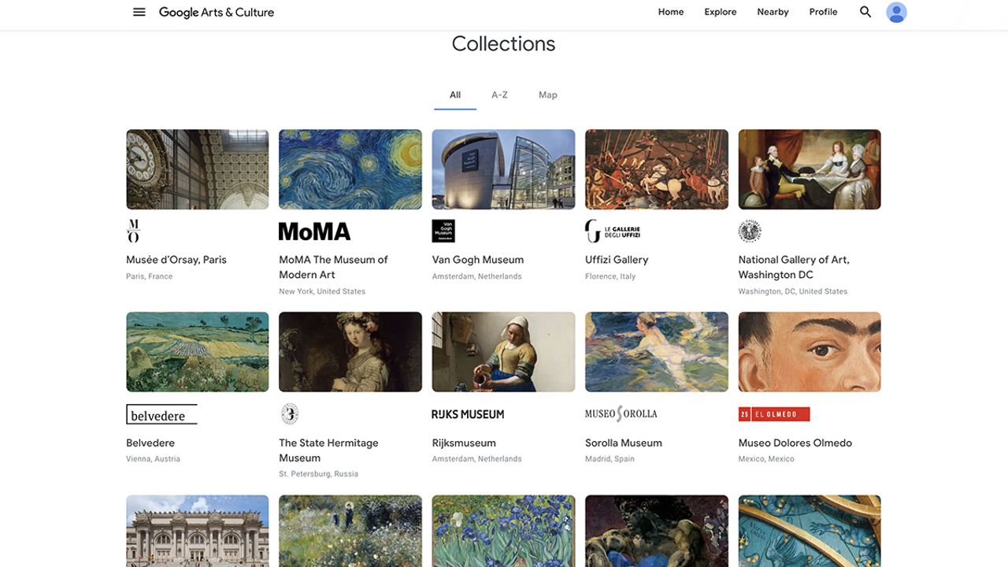Open Nearby in top navigation

click(773, 12)
